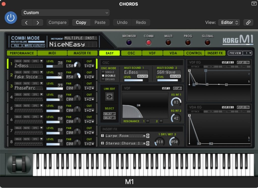Click the Global mode LED button

[x=208, y=43]
